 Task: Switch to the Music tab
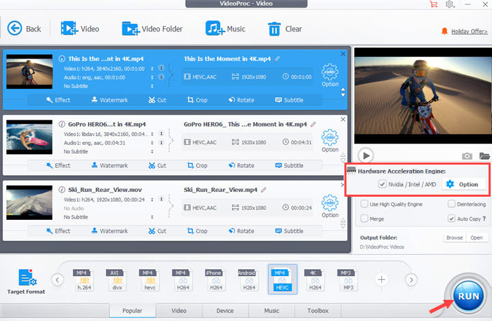(x=271, y=310)
